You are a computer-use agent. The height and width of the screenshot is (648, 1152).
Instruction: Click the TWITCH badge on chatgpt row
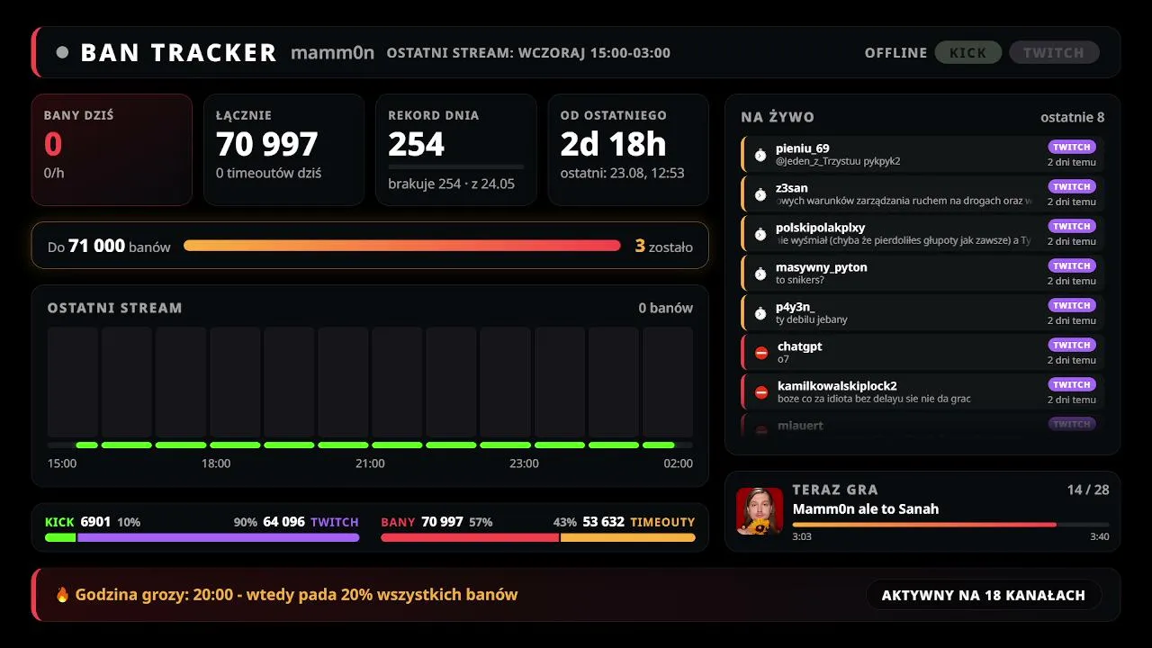(1072, 345)
